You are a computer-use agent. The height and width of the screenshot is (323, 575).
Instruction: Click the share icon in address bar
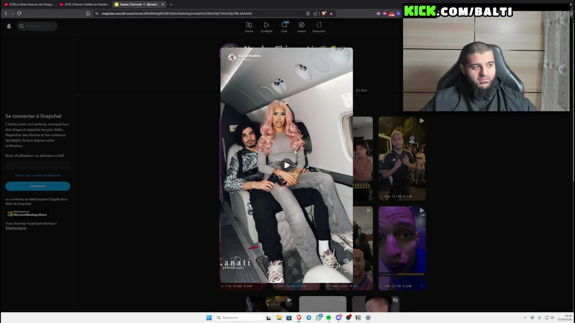pos(315,13)
